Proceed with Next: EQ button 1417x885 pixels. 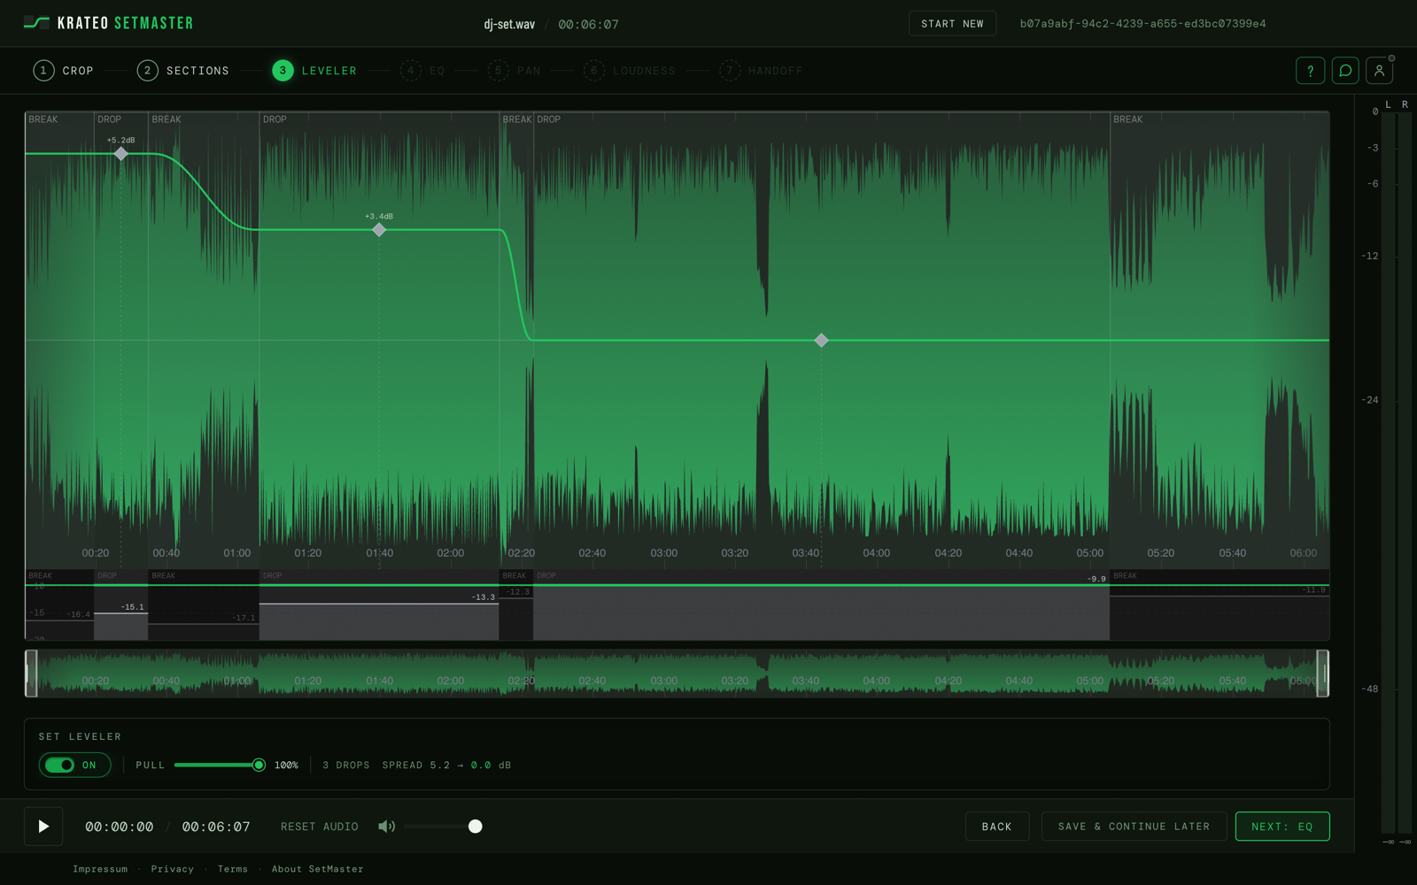coord(1282,827)
